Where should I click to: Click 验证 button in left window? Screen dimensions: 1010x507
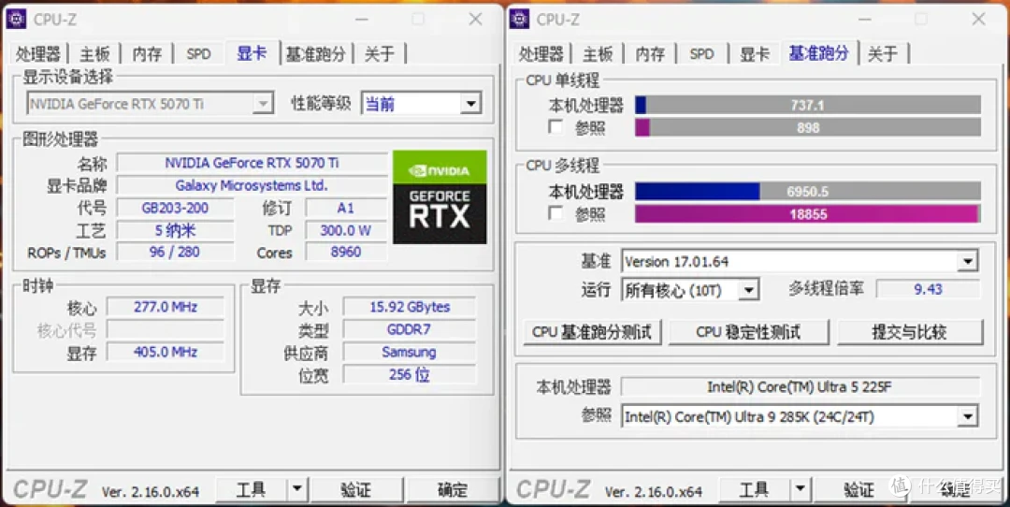pos(356,489)
